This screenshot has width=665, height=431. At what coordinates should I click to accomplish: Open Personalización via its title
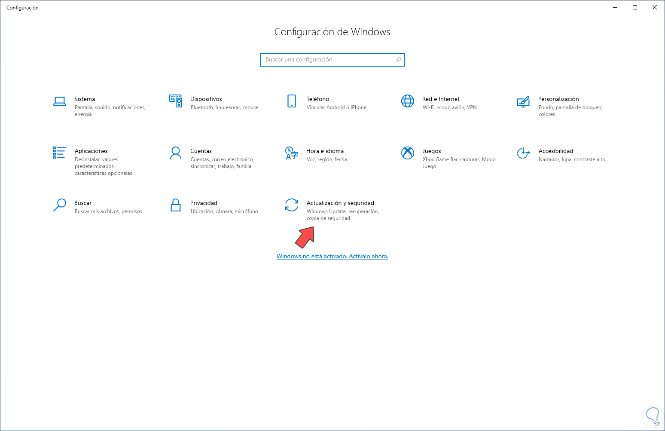click(x=558, y=99)
